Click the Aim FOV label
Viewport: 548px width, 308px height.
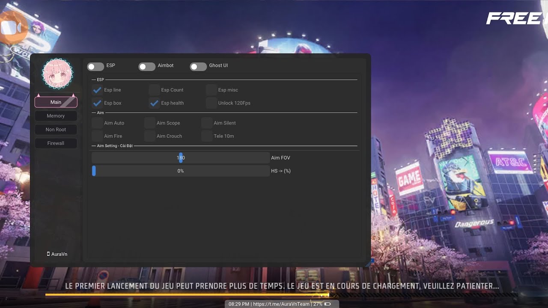pos(280,158)
